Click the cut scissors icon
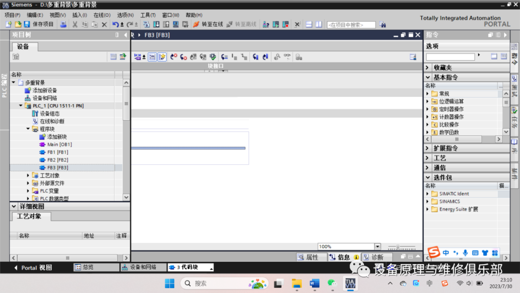Image resolution: width=520 pixels, height=293 pixels. coord(75,24)
